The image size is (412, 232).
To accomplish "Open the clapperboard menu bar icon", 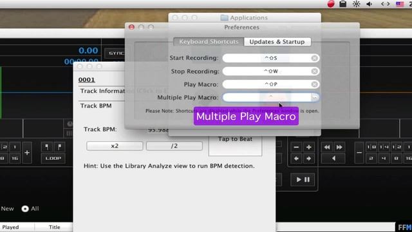I will pos(343,4).
